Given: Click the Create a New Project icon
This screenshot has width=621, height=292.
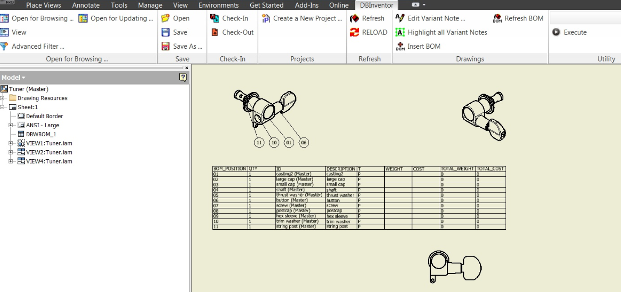Looking at the screenshot, I should point(266,18).
